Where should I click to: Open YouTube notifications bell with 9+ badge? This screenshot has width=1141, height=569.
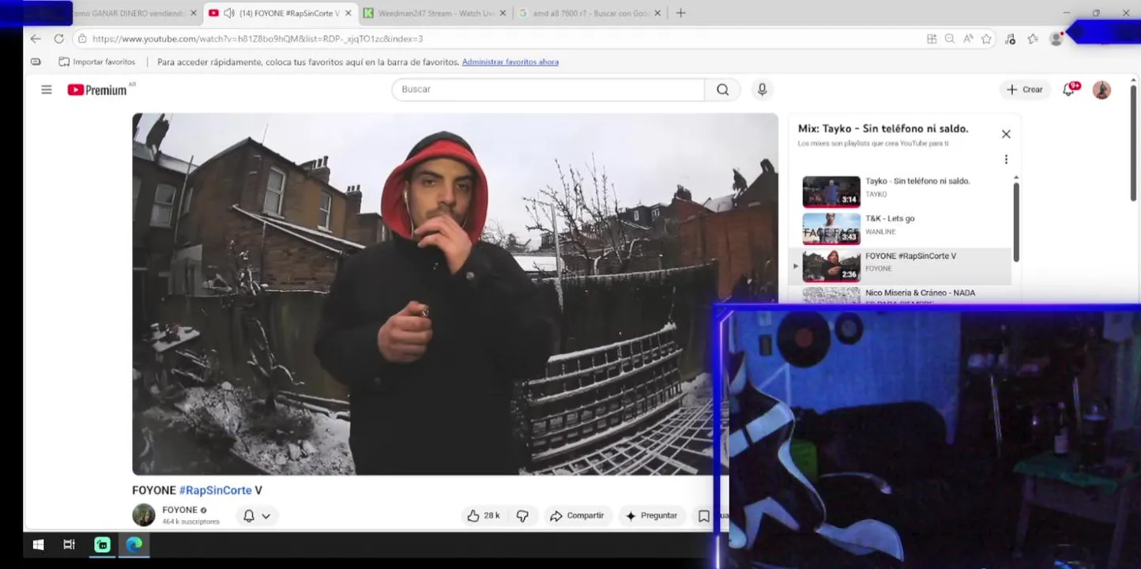point(1069,89)
